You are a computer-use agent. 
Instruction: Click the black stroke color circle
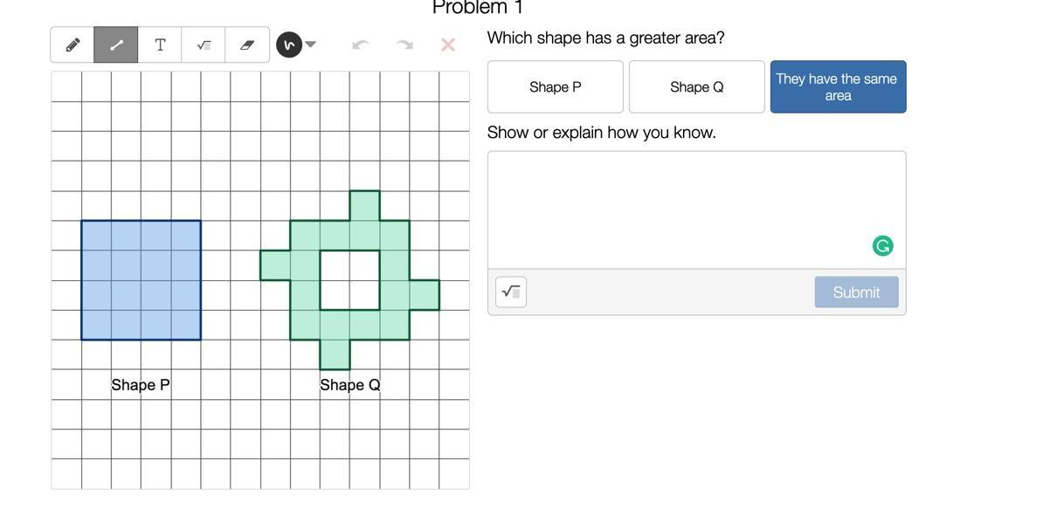(288, 45)
